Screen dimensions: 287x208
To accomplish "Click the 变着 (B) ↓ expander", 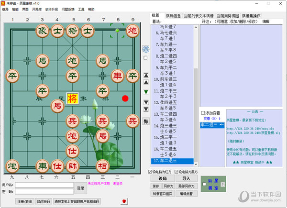I will click(212, 119).
